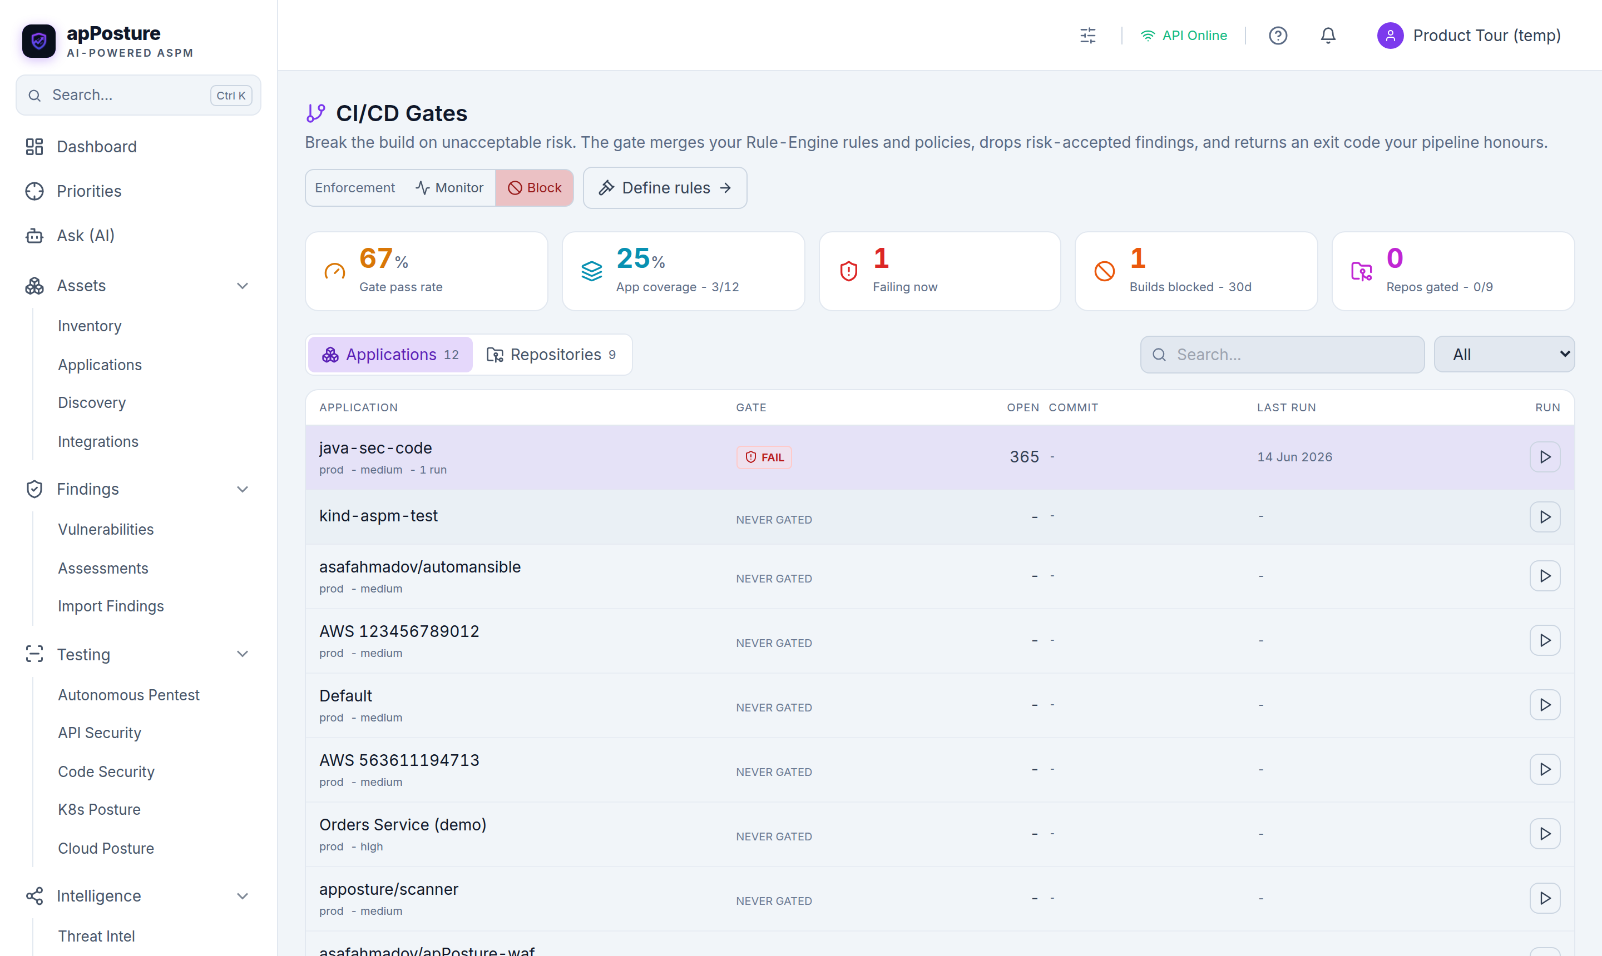Run the gate for Default application
This screenshot has width=1602, height=956.
(x=1545, y=705)
